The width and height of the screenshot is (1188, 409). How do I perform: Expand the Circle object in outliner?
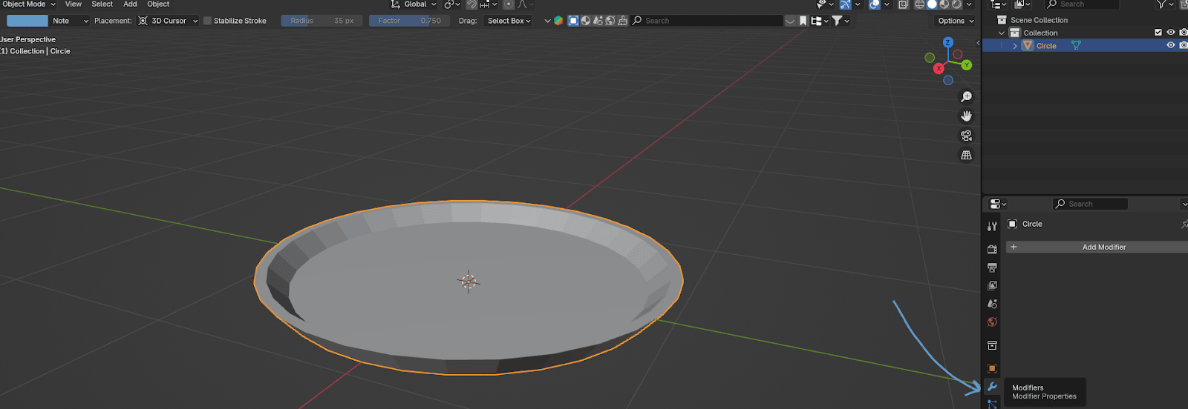[x=1015, y=46]
